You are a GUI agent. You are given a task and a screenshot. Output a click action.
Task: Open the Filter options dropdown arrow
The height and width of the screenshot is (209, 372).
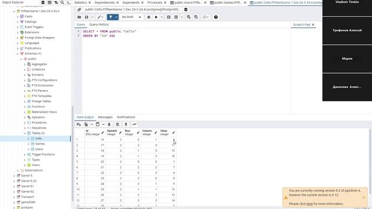click(116, 17)
